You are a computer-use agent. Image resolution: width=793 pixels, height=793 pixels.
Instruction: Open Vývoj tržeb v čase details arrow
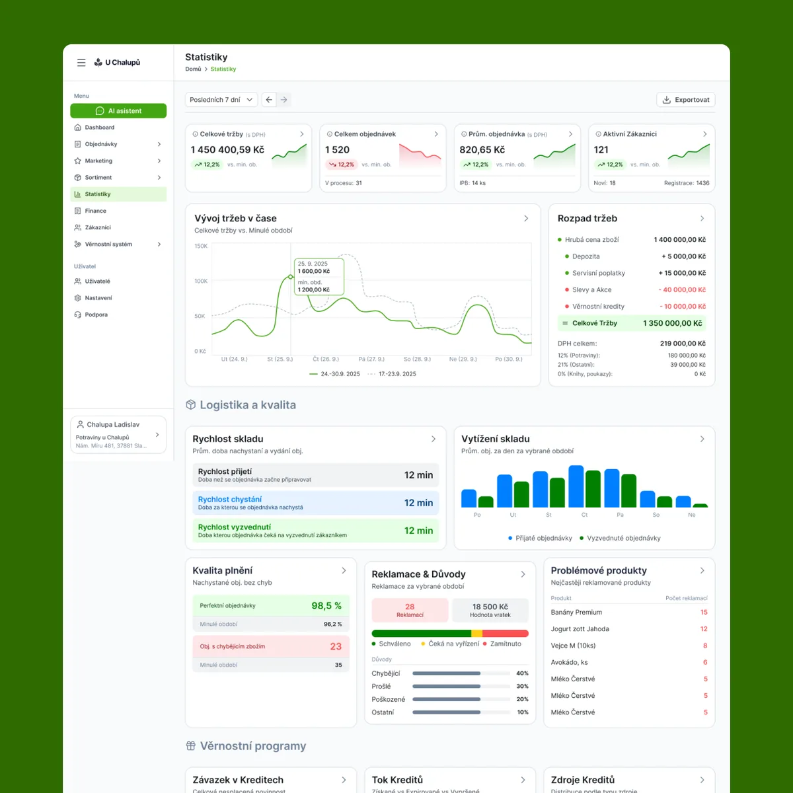tap(526, 218)
